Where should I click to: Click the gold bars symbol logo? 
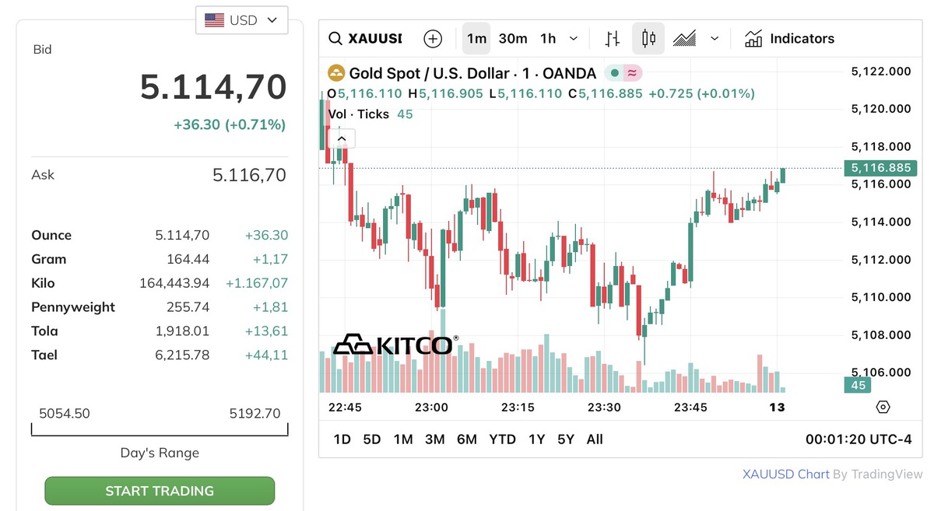[x=336, y=74]
